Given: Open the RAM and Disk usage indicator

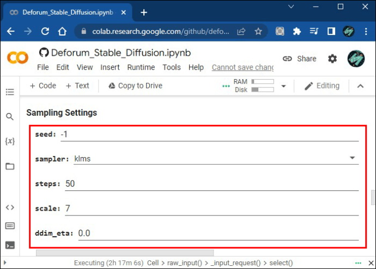Looking at the screenshot, I should 254,86.
